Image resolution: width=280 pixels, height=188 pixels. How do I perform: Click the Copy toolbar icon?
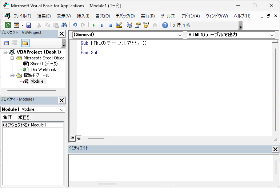coord(47,25)
